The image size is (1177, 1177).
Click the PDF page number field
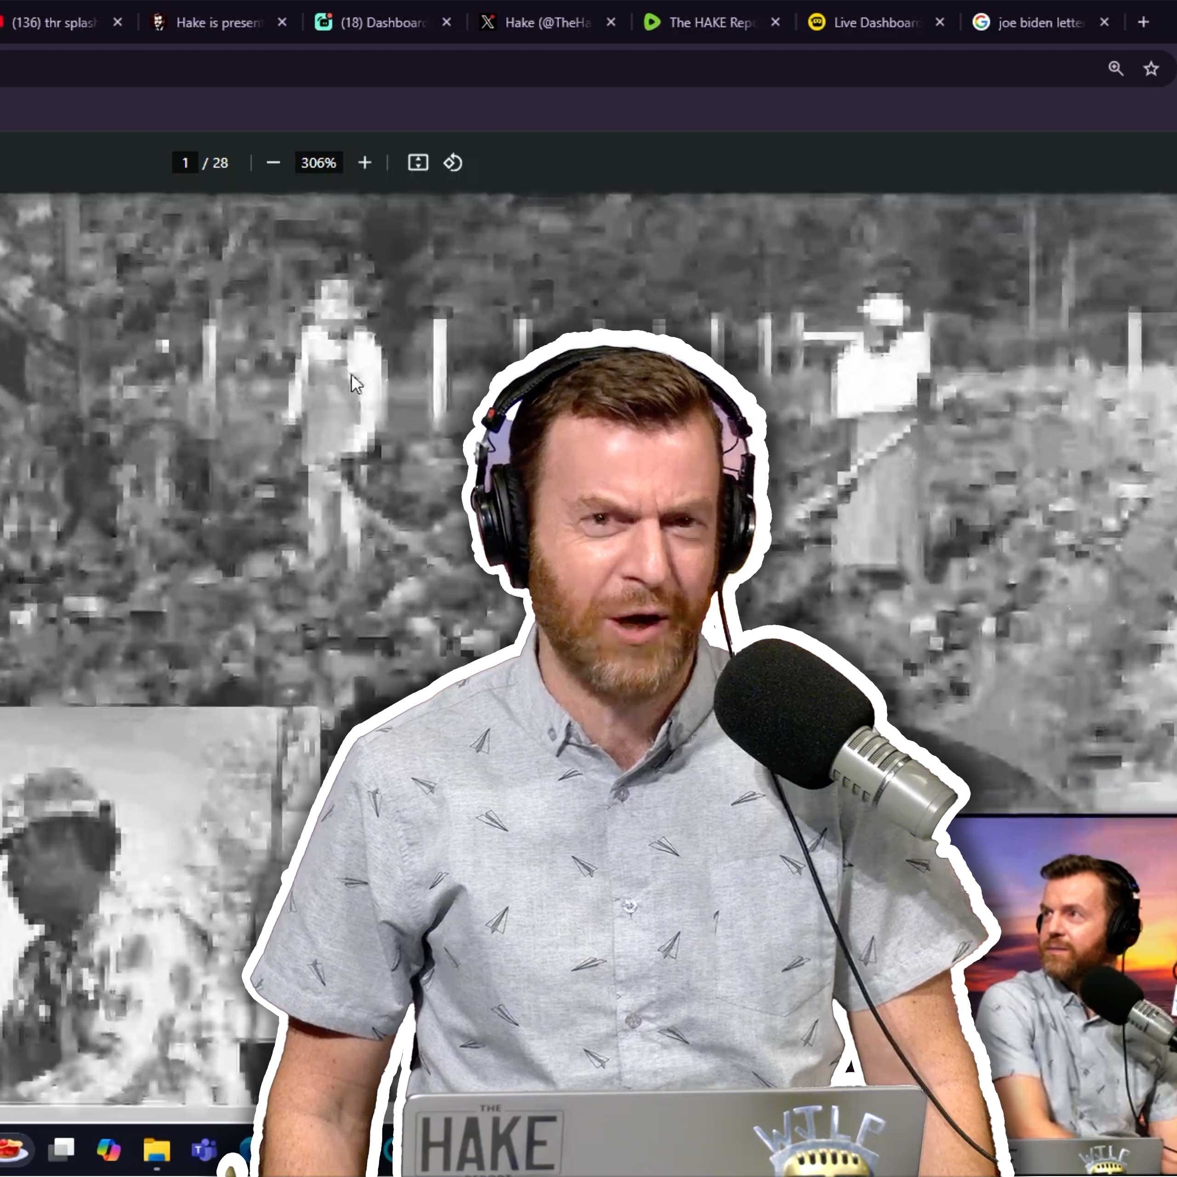point(185,163)
